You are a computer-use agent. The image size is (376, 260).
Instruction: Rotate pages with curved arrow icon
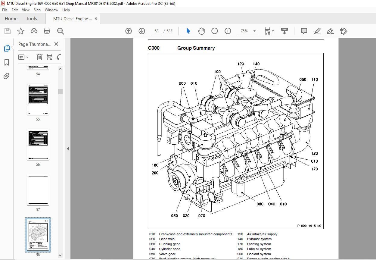(x=59, y=57)
